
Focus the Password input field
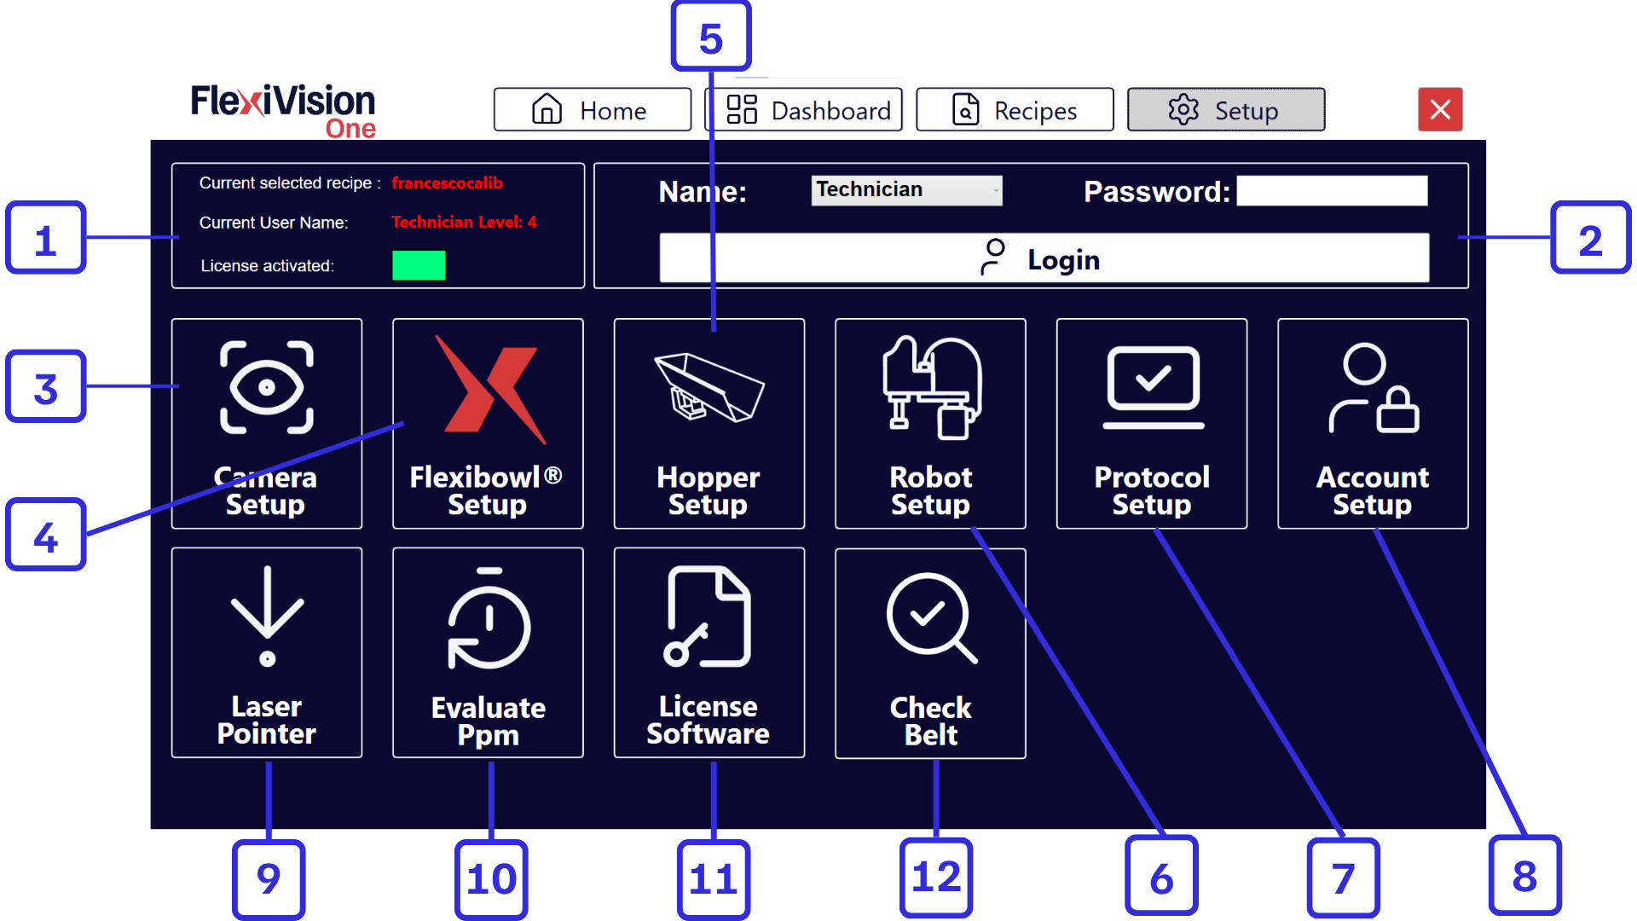[1332, 190]
